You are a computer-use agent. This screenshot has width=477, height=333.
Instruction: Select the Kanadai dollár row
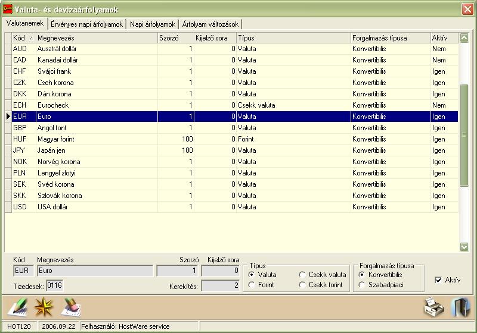[x=235, y=60]
